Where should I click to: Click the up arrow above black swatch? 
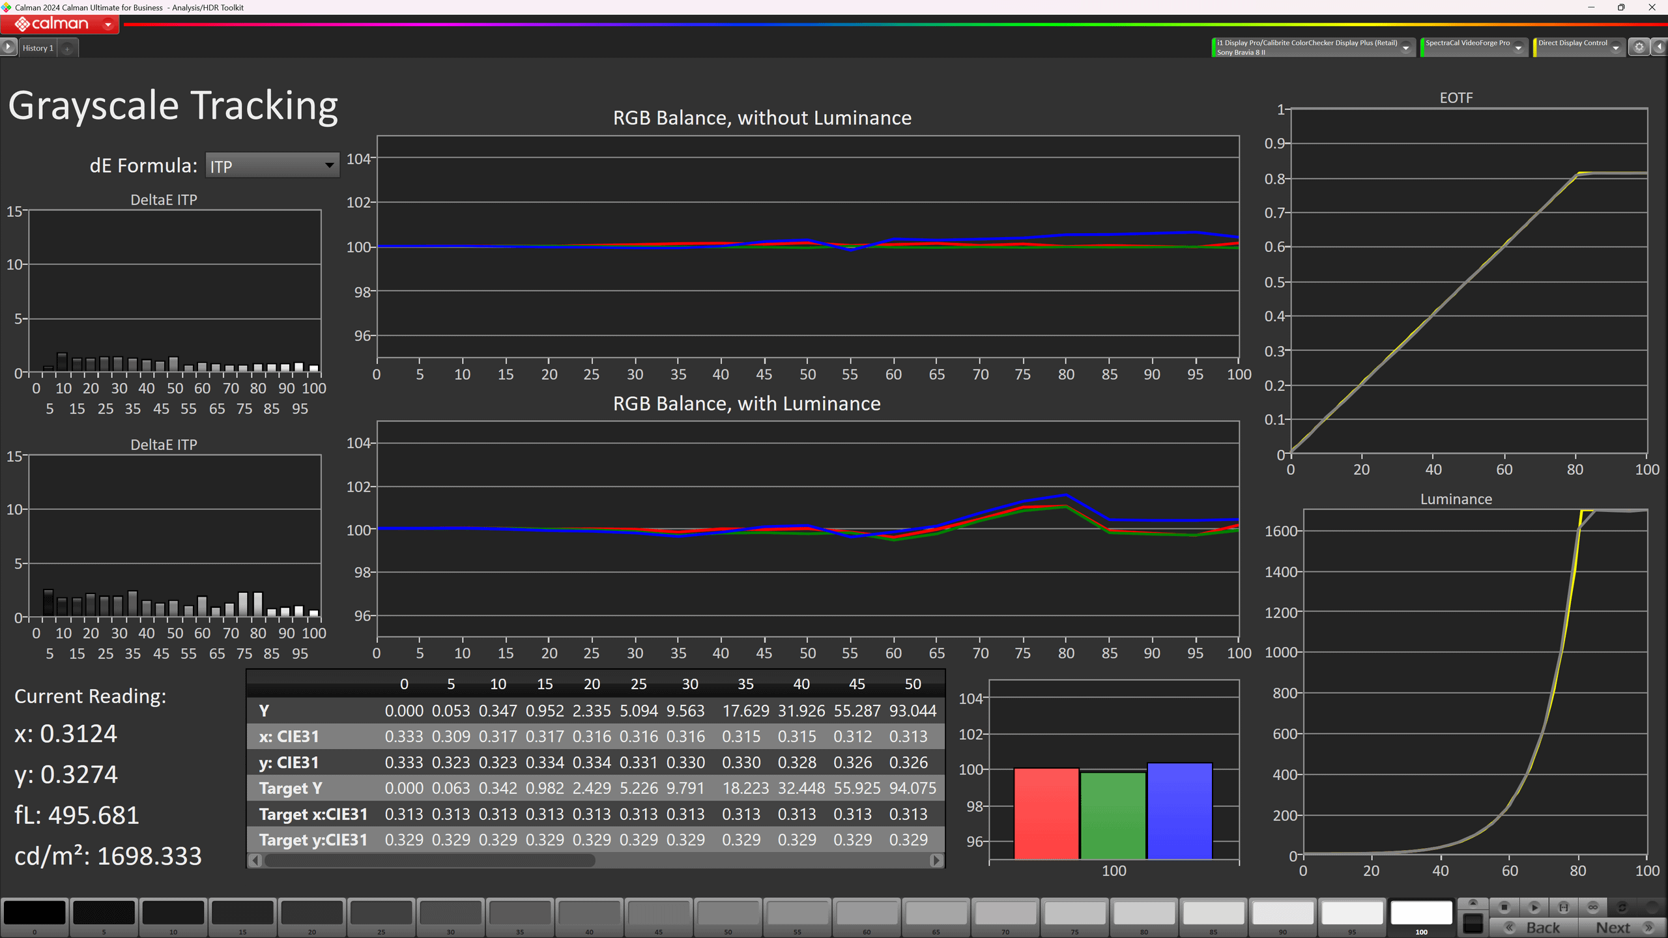tap(1473, 903)
